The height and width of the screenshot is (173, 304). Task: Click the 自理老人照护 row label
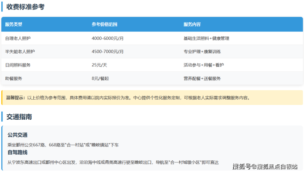18,38
